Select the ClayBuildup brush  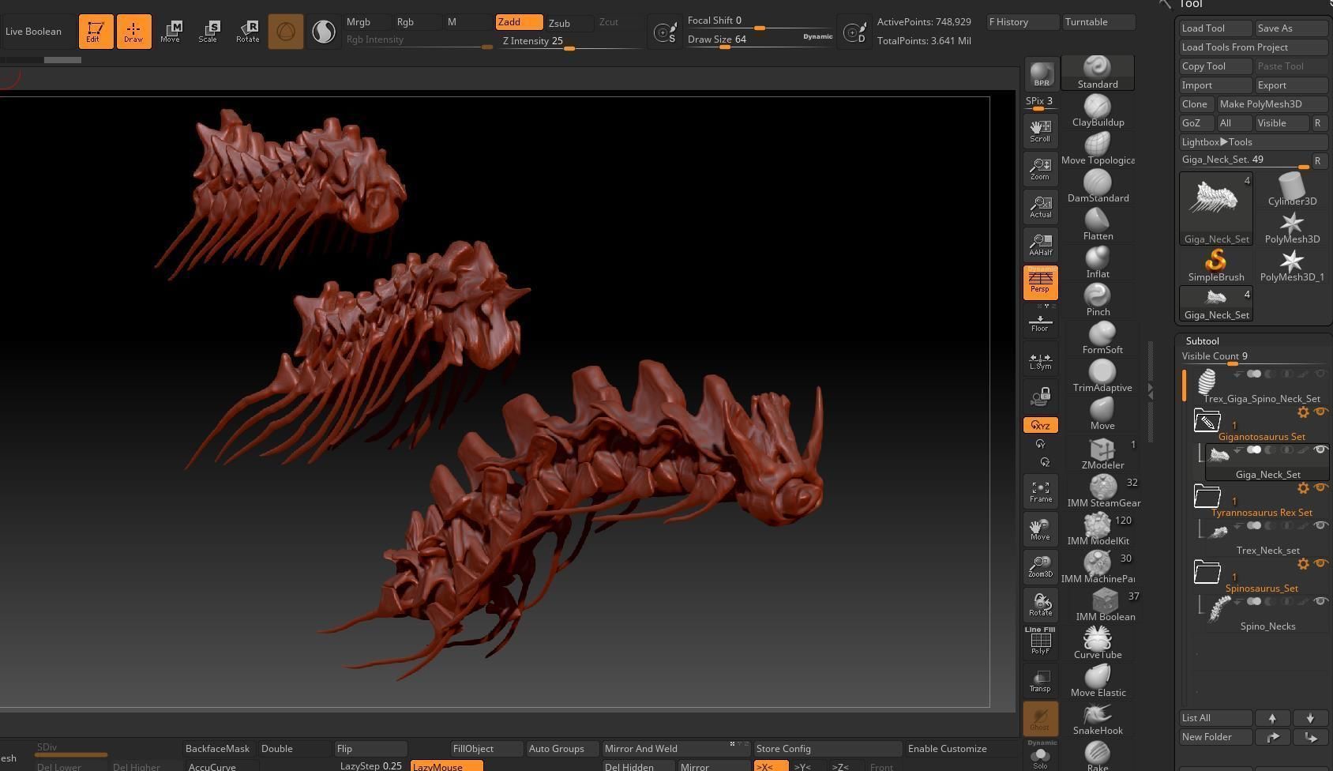pos(1098,111)
